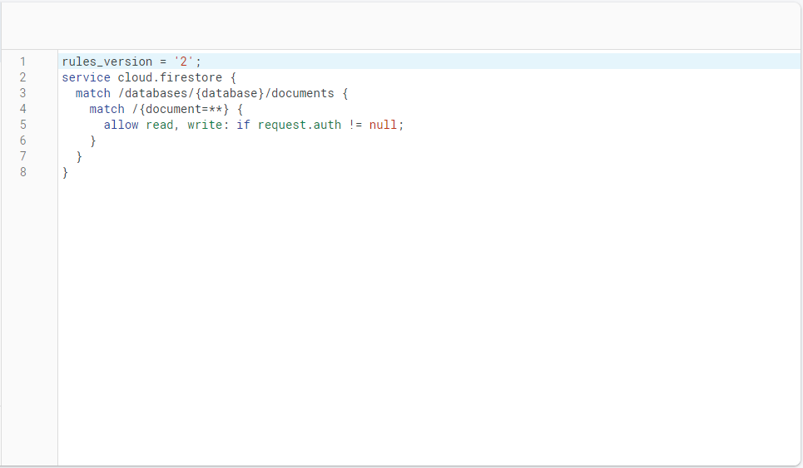Click the 'allow' keyword
The height and width of the screenshot is (468, 803).
coord(121,126)
